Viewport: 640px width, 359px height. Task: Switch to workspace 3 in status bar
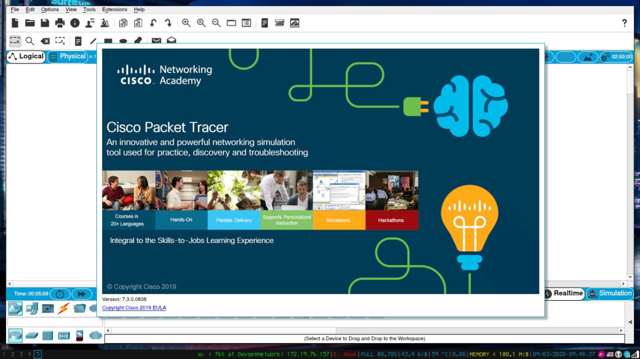click(20, 354)
